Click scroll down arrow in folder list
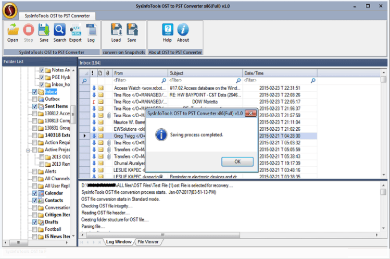This screenshot has width=390, height=259. (73, 236)
